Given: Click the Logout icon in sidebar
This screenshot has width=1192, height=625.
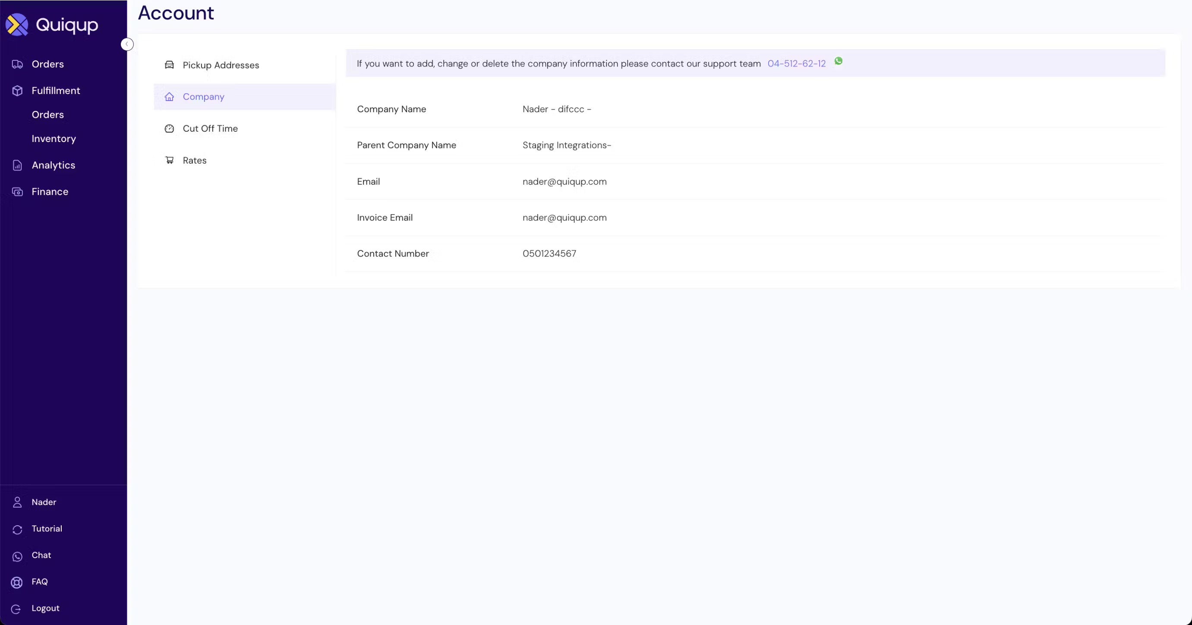Looking at the screenshot, I should tap(16, 609).
